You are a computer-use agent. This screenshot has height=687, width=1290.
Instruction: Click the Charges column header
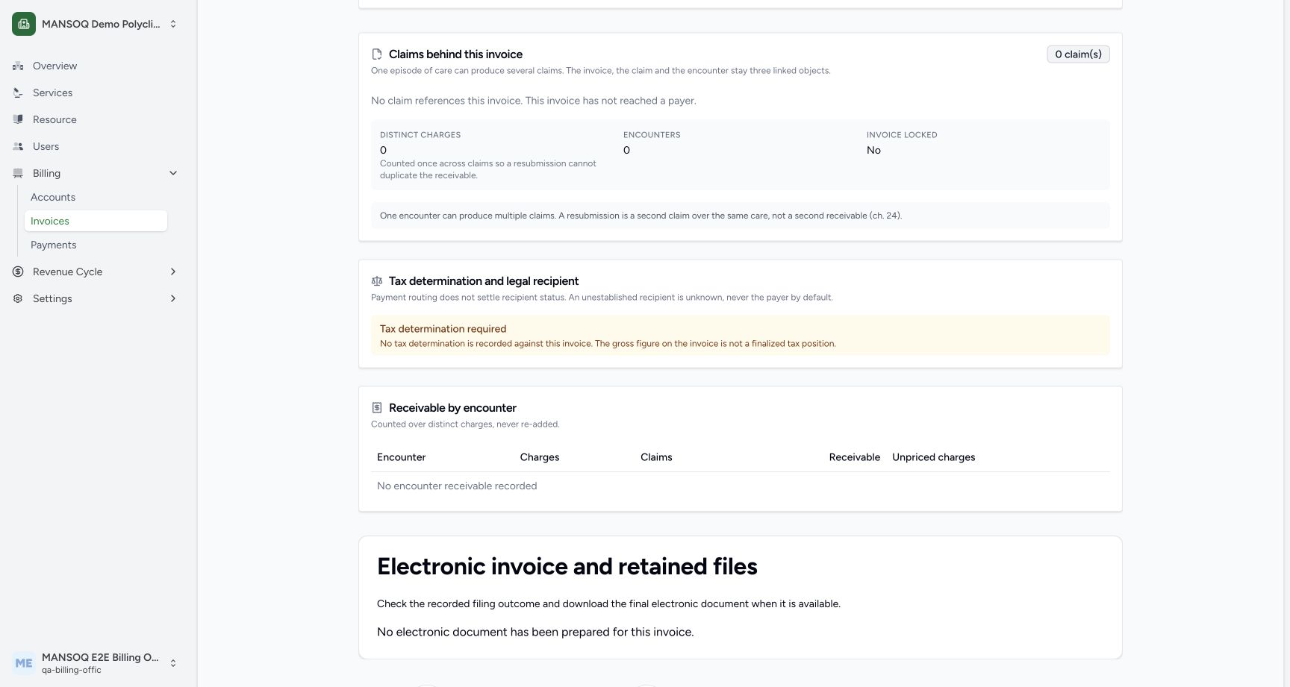[540, 457]
